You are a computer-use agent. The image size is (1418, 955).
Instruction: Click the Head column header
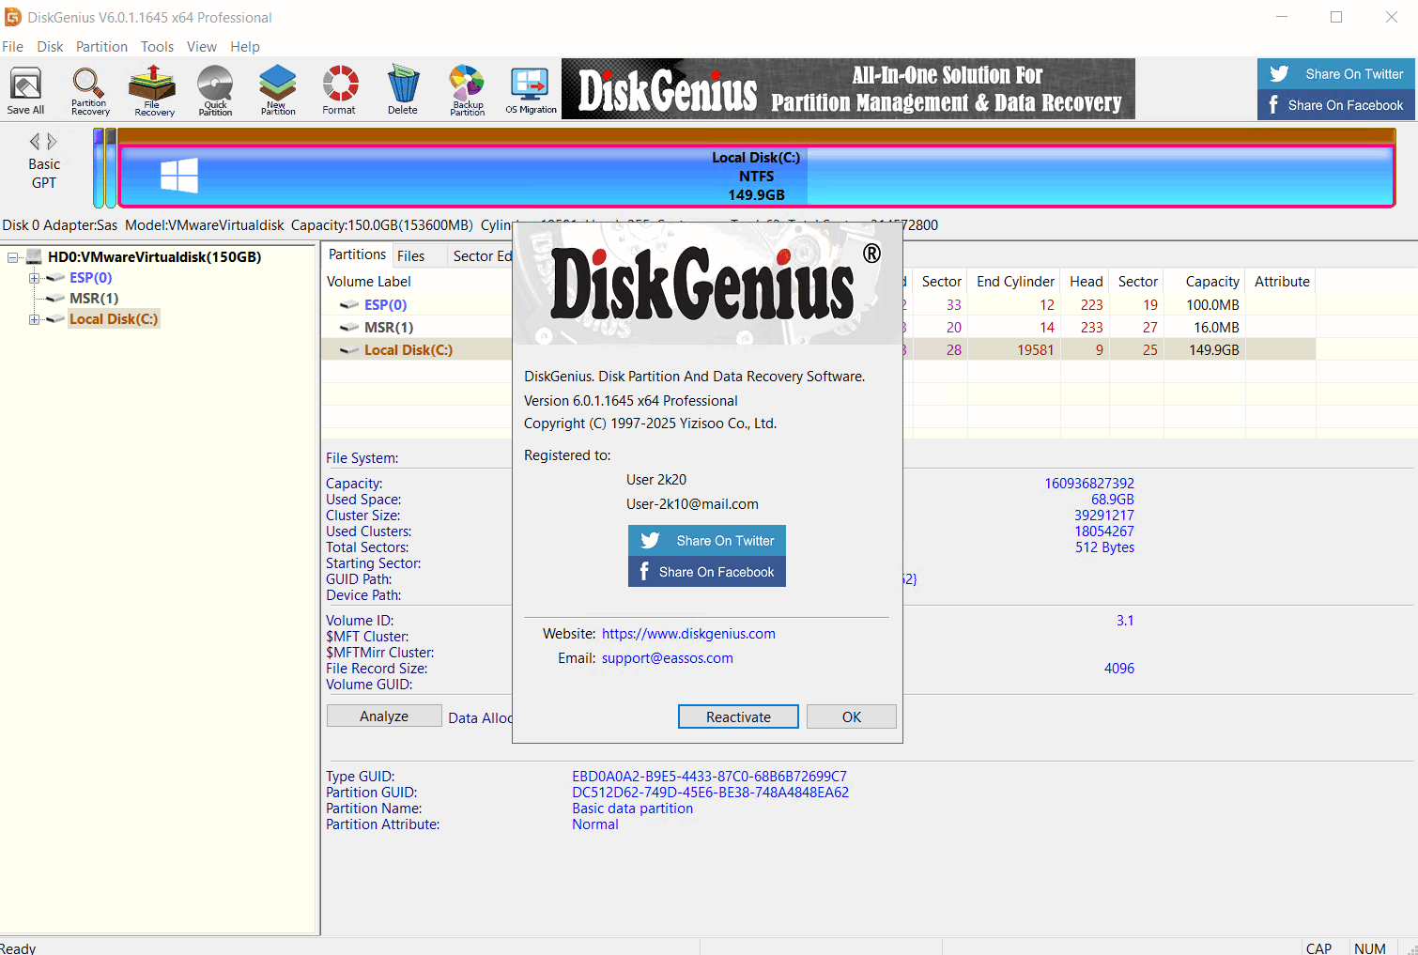[1086, 282]
